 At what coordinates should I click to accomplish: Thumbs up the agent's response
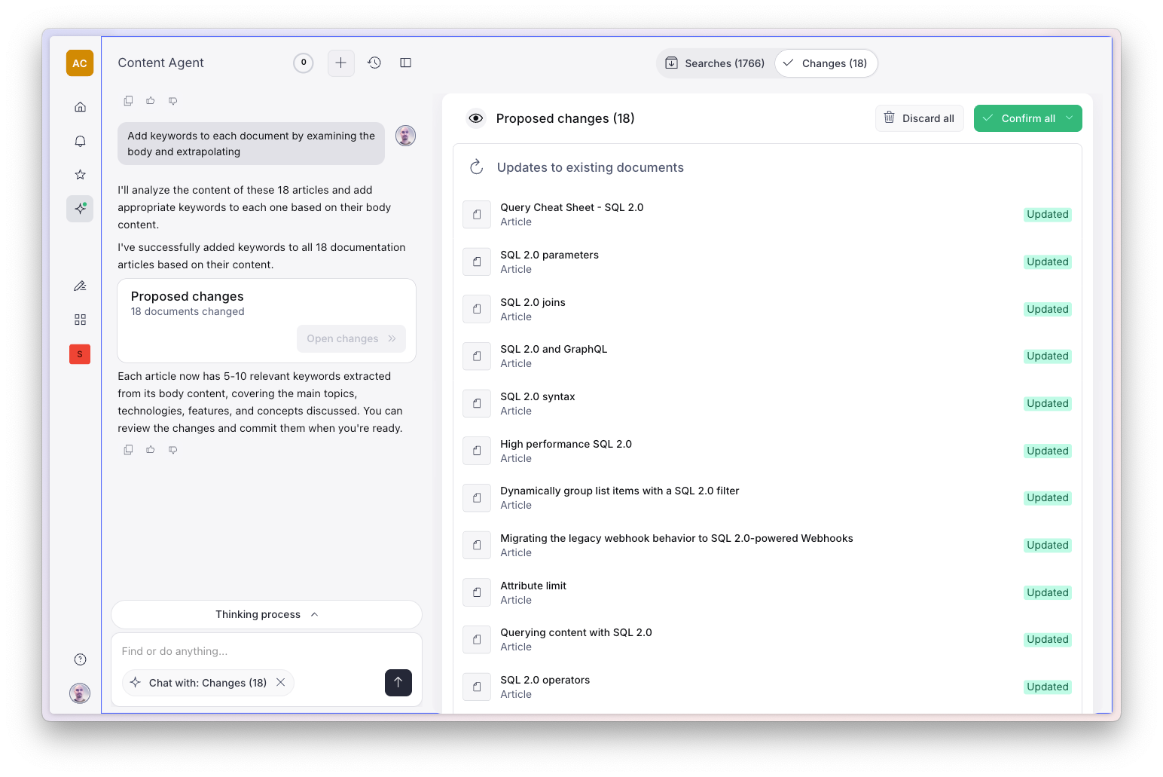(150, 449)
